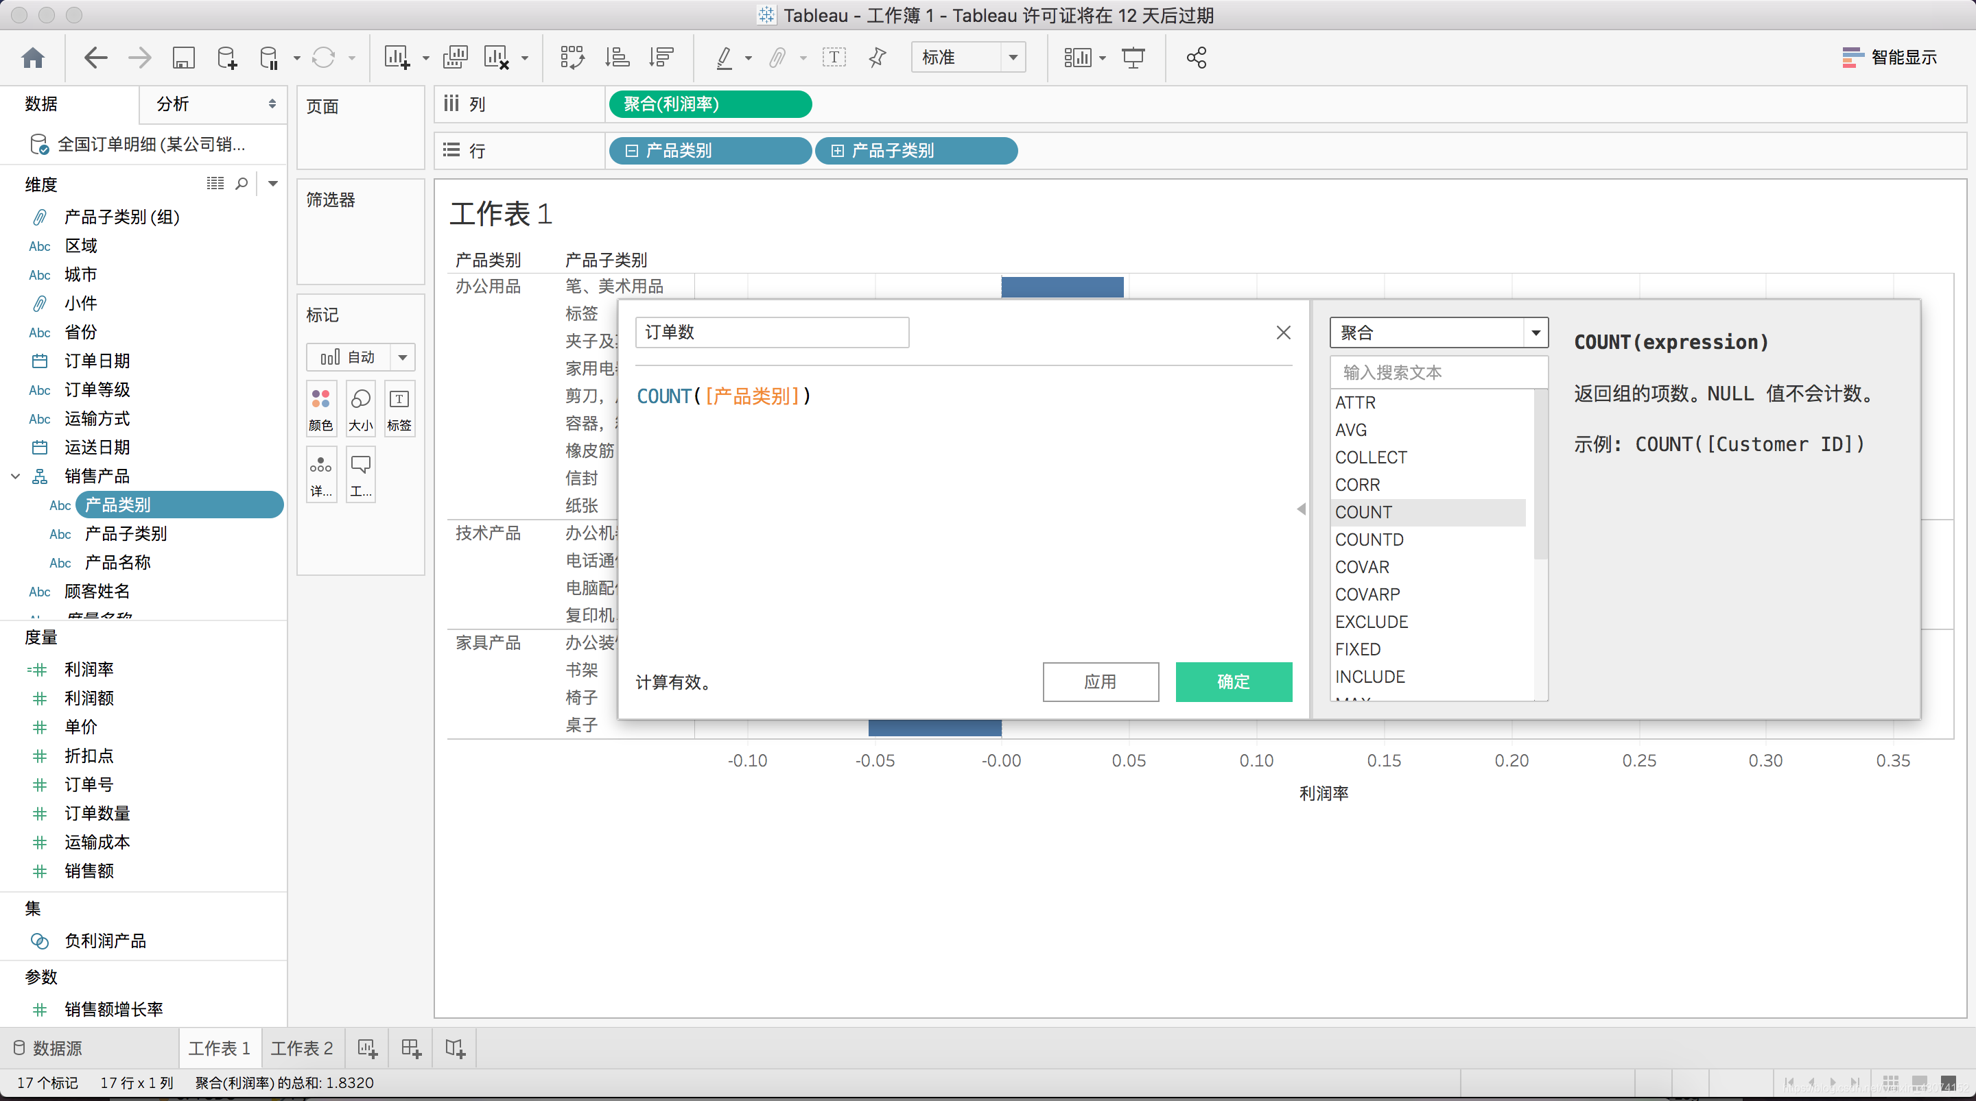Add a new data source

(x=227, y=58)
